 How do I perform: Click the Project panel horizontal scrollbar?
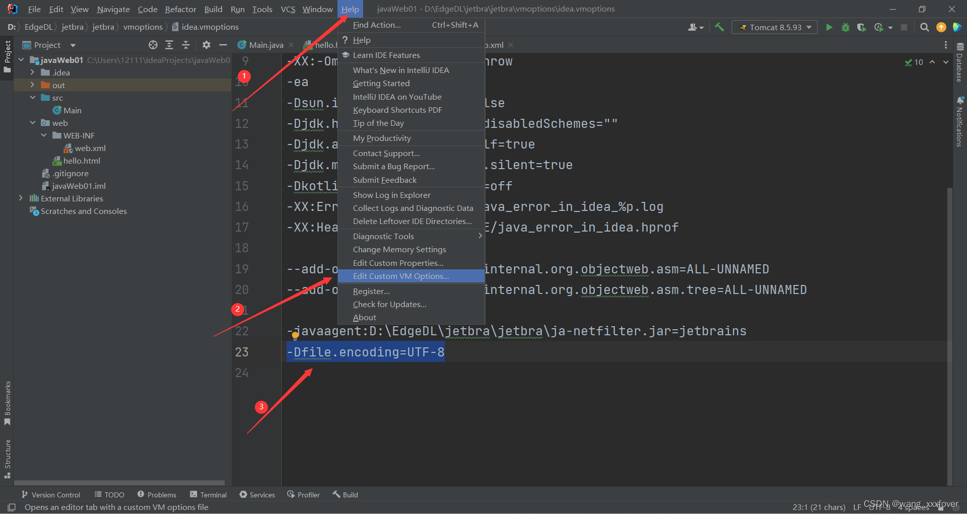(x=119, y=482)
